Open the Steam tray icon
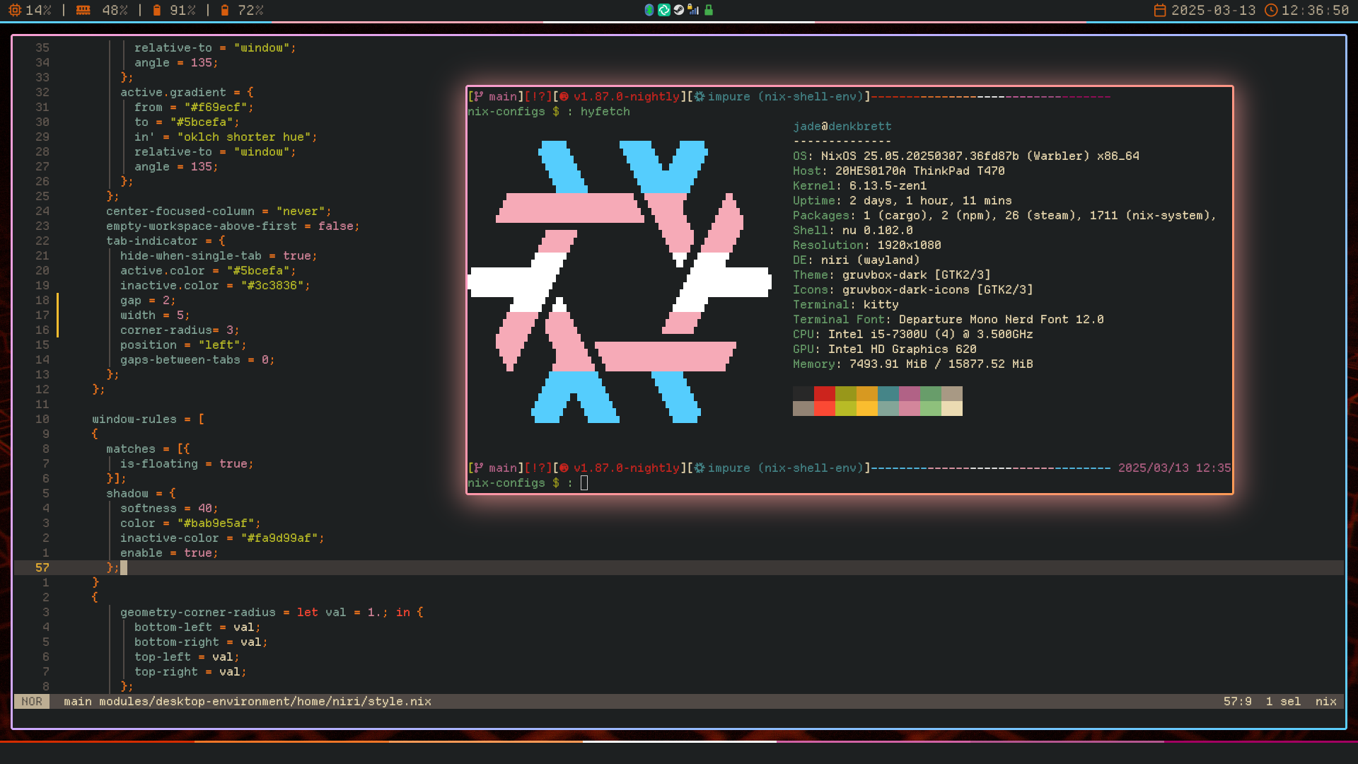This screenshot has height=764, width=1358. tap(679, 10)
